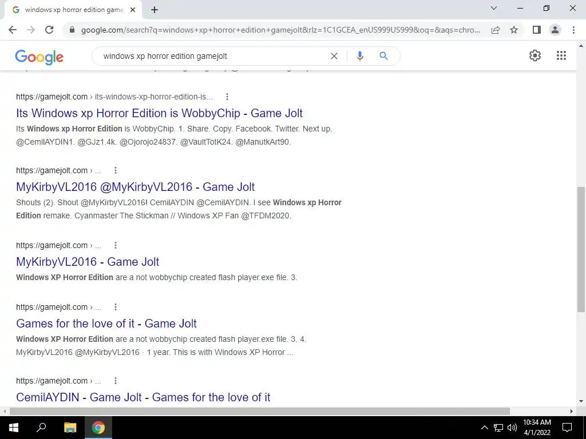
Task: Click scroll right arrow on horizontal scrollbar
Action: (x=571, y=411)
